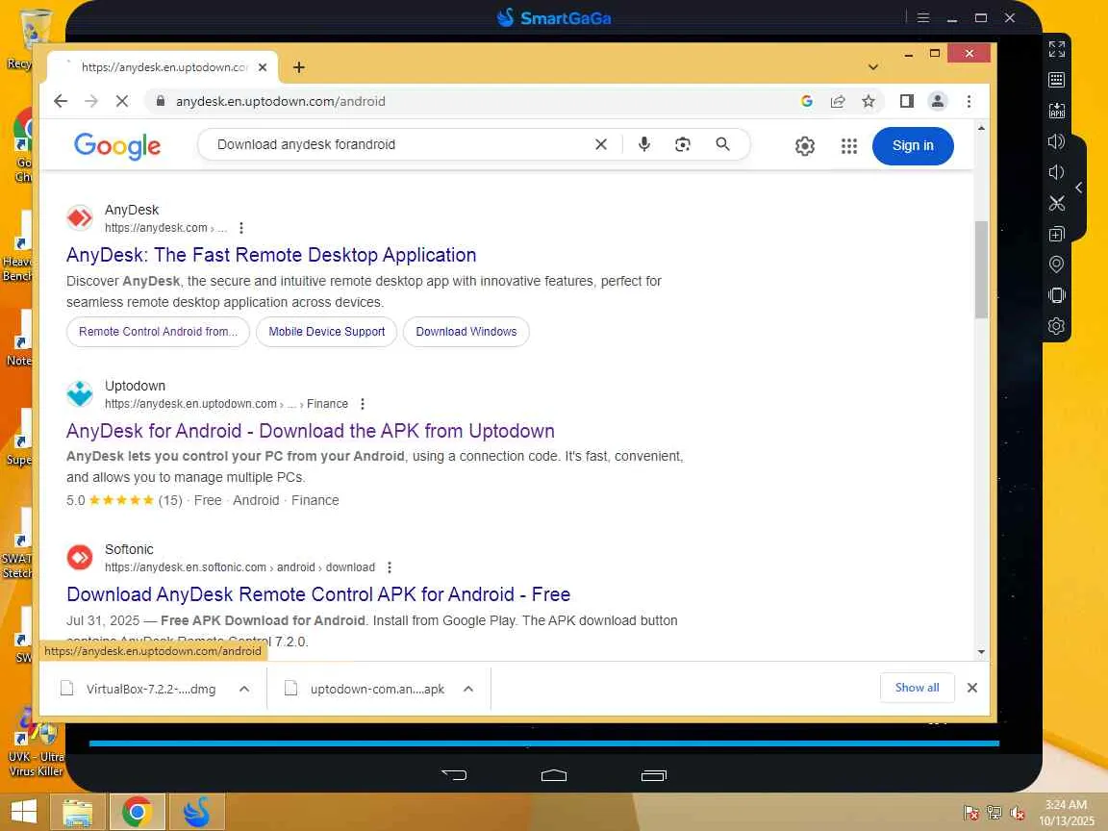This screenshot has width=1108, height=831.
Task: Click the Sign in button
Action: [912, 145]
